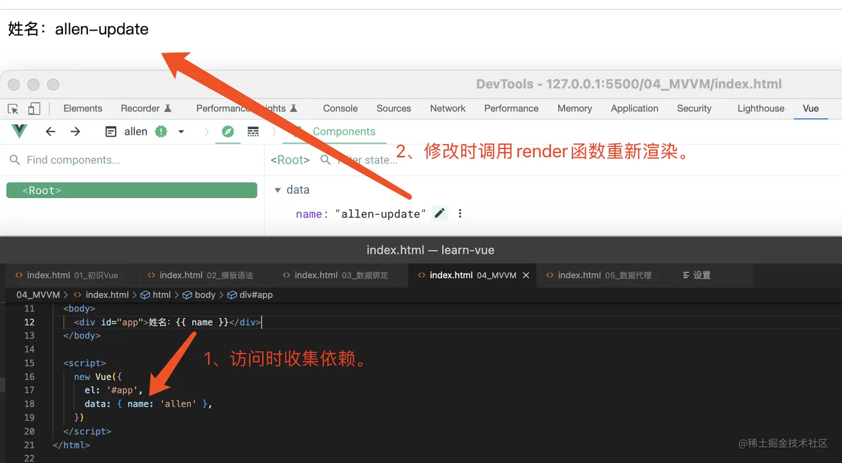Select the Root component in the tree

(x=131, y=190)
